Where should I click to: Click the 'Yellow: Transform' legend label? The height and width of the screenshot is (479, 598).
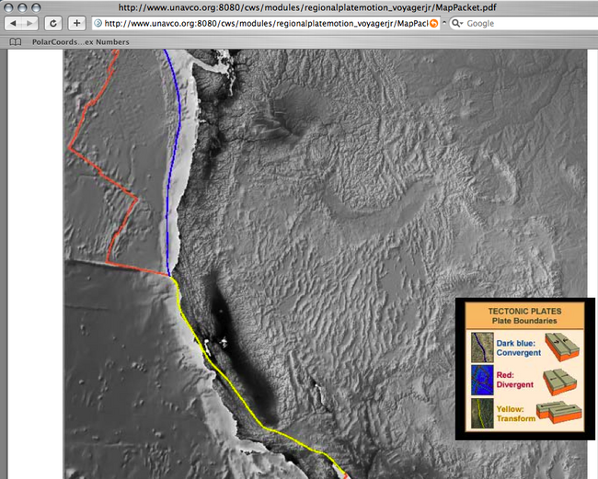(x=517, y=413)
